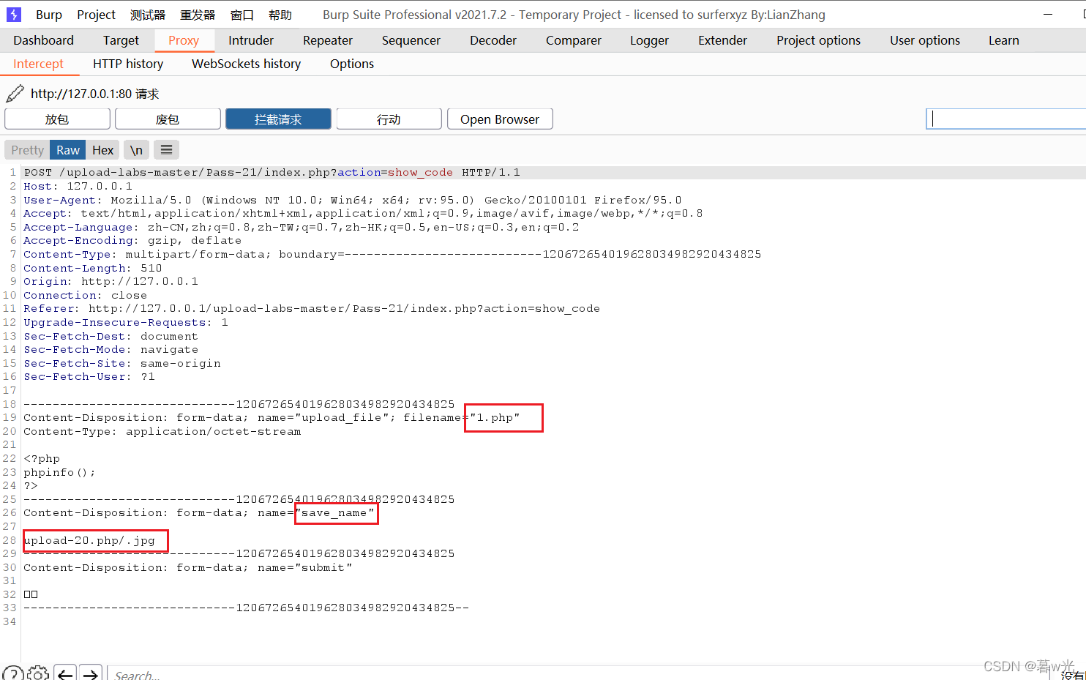Click the Burp Suite lightning logo icon

click(13, 14)
